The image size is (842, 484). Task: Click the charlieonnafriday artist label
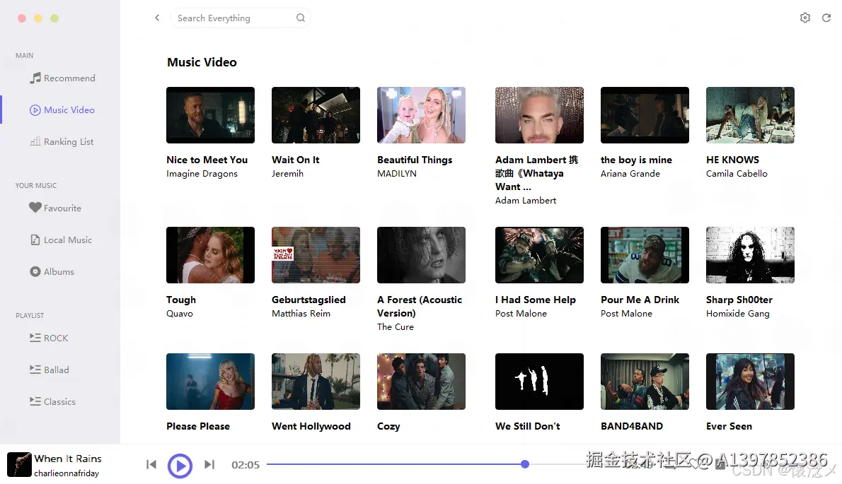(67, 473)
